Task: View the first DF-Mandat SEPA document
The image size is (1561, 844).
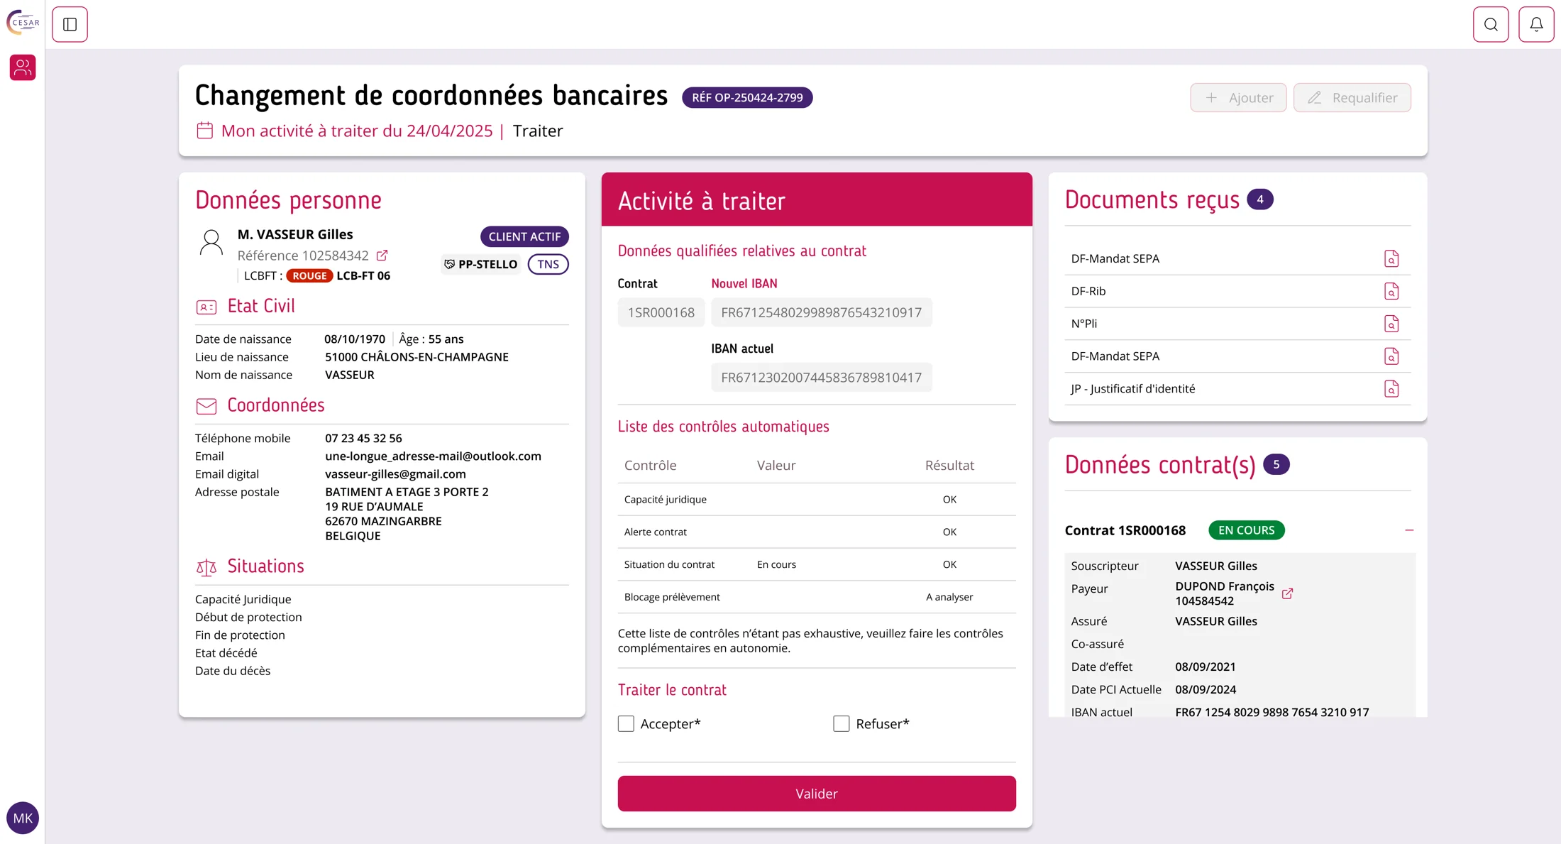Action: [1391, 258]
